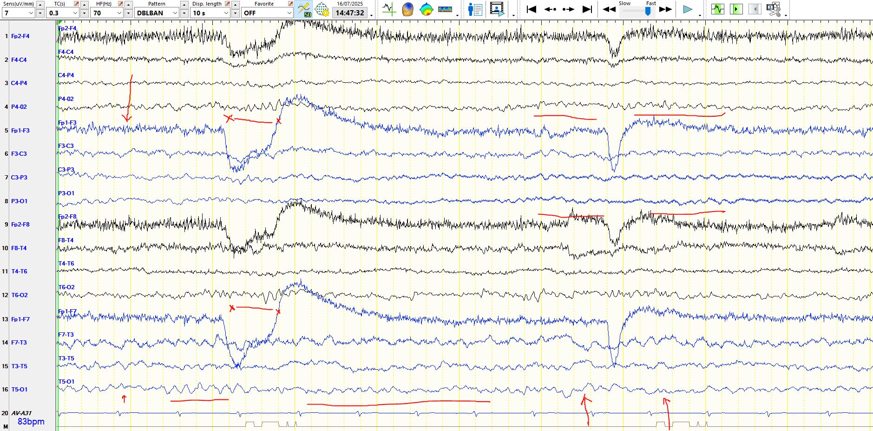
Task: Jump to the end of the recording
Action: [x=587, y=9]
